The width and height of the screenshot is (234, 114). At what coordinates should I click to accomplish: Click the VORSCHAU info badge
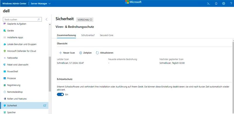85,20
